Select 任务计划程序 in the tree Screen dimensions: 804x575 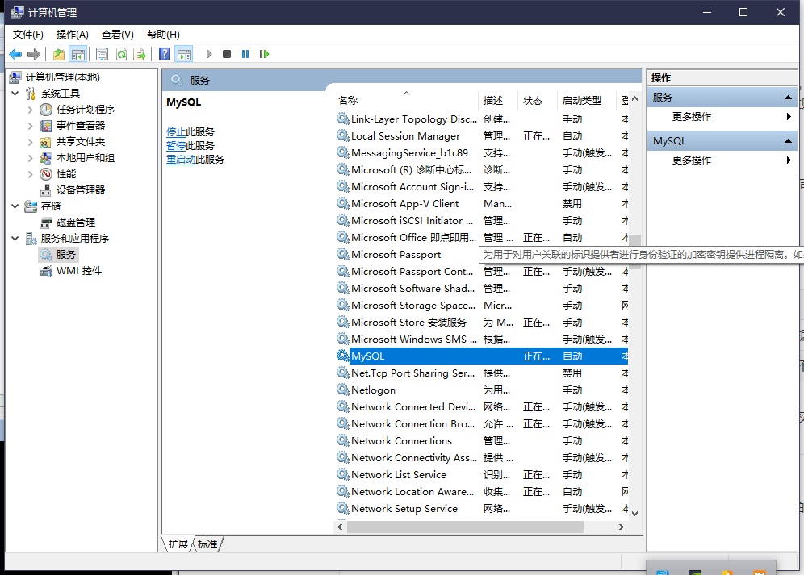(x=85, y=109)
